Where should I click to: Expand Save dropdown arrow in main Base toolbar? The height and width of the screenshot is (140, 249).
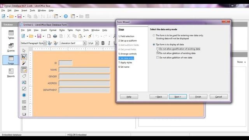24,16
